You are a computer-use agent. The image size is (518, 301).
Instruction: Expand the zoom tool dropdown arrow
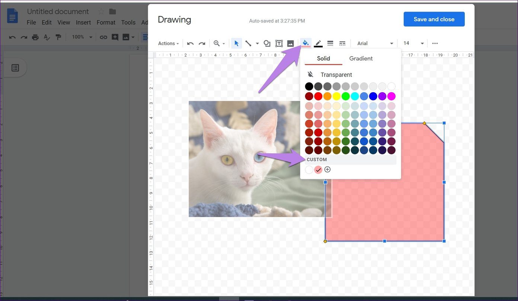(x=224, y=44)
